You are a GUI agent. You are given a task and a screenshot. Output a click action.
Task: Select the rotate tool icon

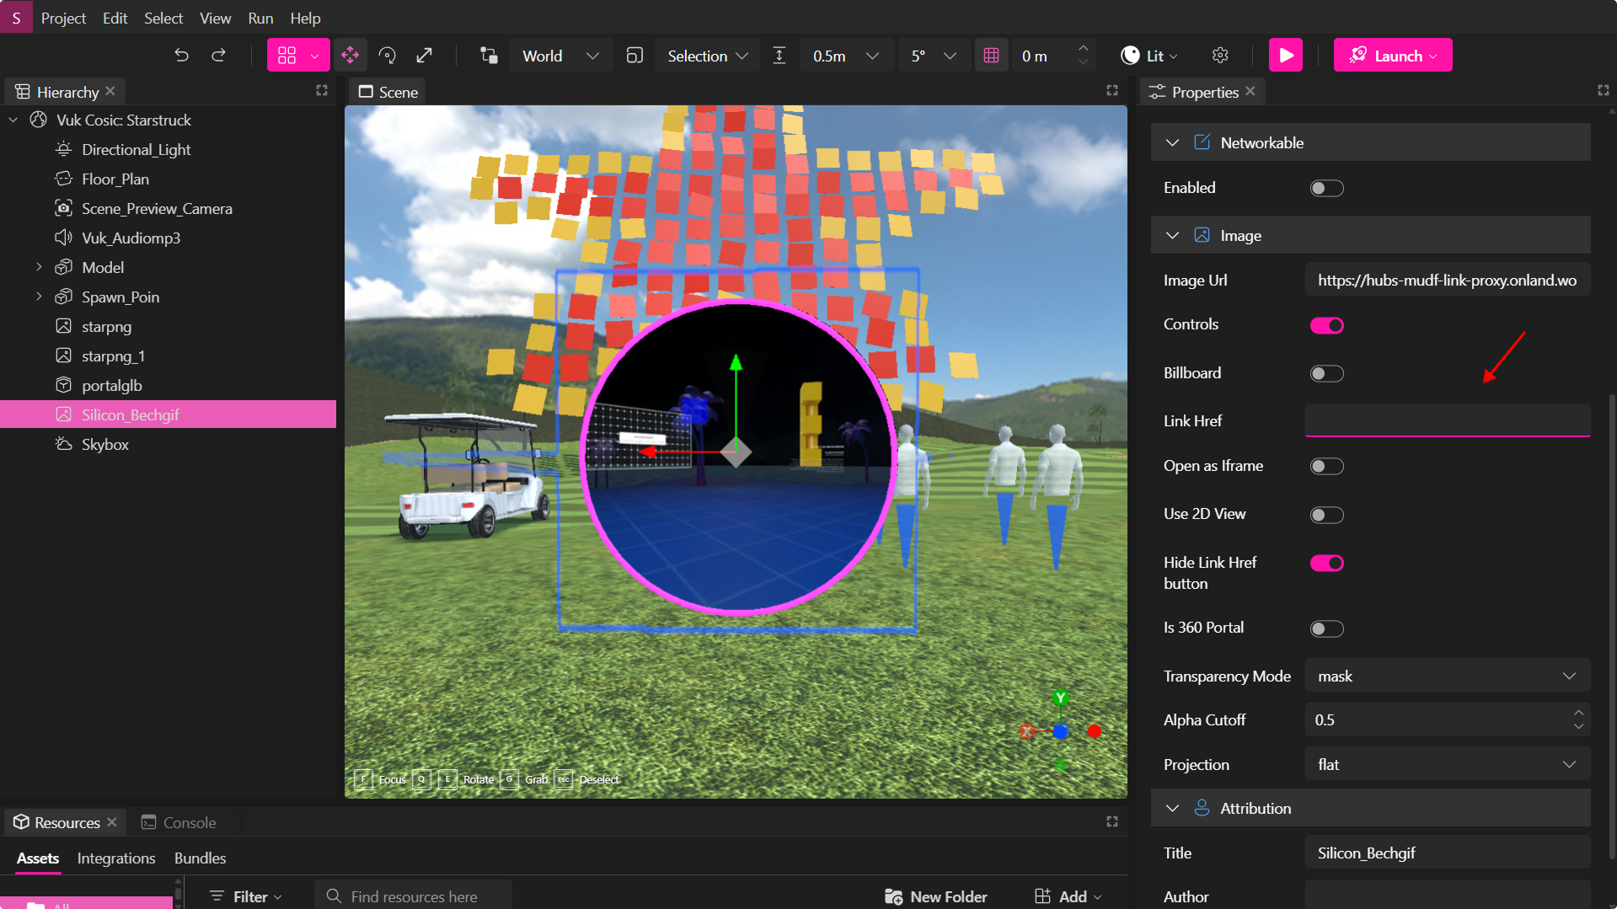click(x=388, y=56)
